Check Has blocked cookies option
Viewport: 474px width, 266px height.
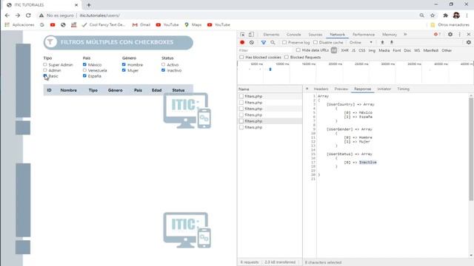[x=241, y=57]
